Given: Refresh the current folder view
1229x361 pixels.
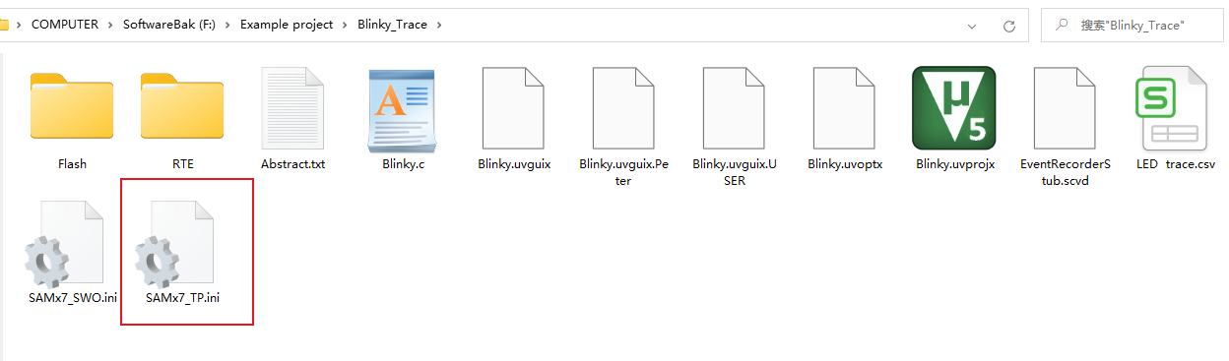Looking at the screenshot, I should tap(1008, 26).
